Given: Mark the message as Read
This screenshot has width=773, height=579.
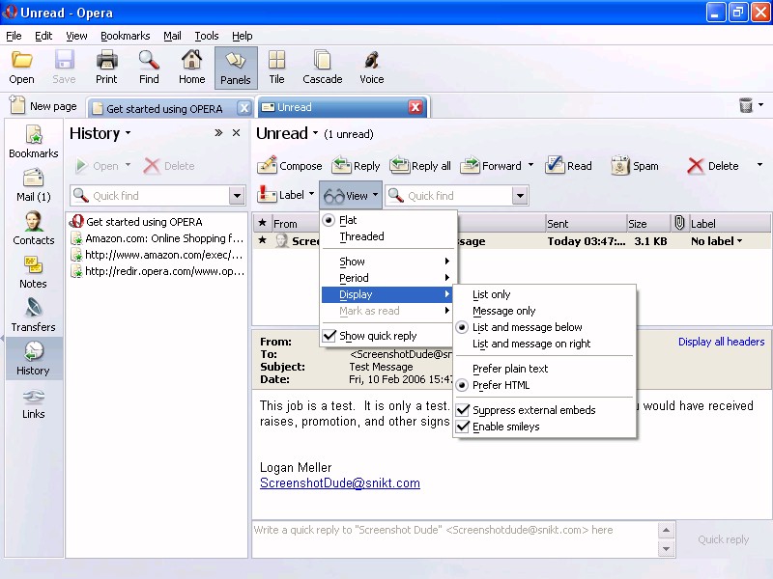Looking at the screenshot, I should click(568, 166).
